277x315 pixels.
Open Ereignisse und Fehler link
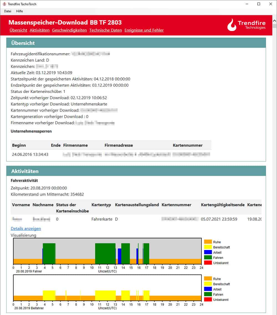tap(144, 30)
